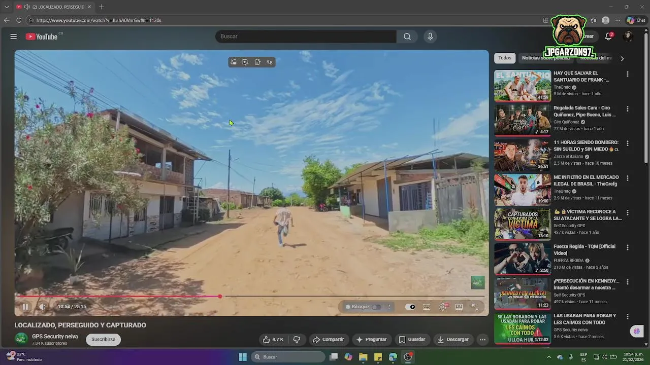Open the YouTube hamburger guide menu
Viewport: 650px width, 365px height.
pyautogui.click(x=14, y=36)
